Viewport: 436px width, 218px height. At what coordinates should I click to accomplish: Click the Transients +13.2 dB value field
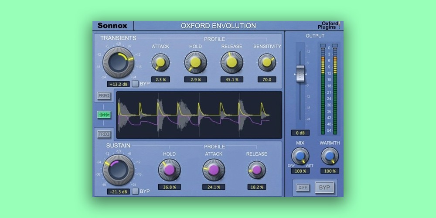click(118, 84)
